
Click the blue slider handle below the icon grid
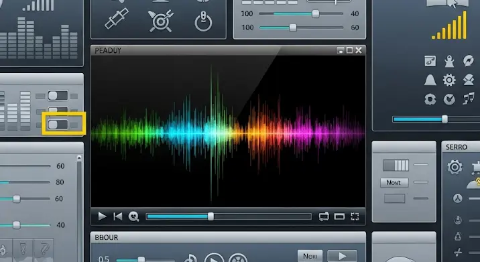coord(444,119)
